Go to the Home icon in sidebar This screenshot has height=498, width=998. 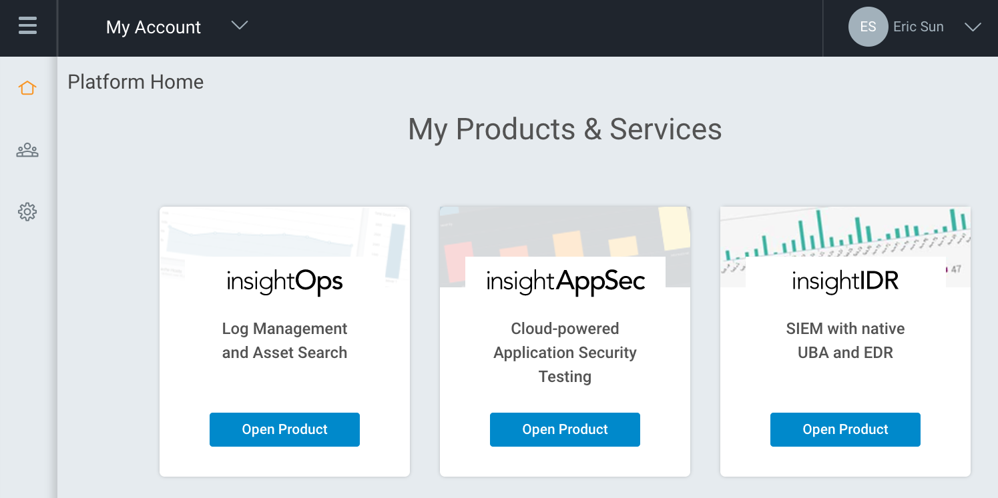point(27,88)
